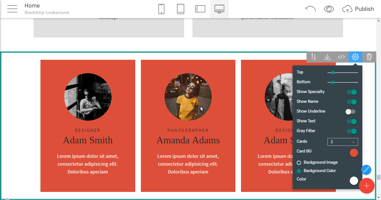Image resolution: width=381 pixels, height=200 pixels.
Task: Switch to tablet portrait preview
Action: coord(180,9)
